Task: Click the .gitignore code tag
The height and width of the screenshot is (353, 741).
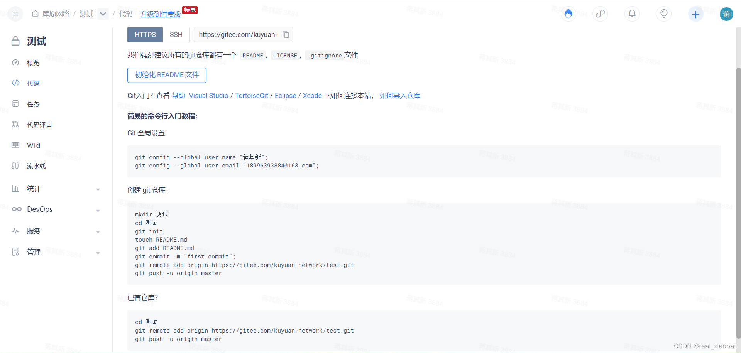Action: point(325,56)
